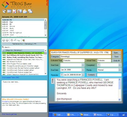Click the magnifier icon beside Search
The image size is (127, 117).
[x=3, y=47]
